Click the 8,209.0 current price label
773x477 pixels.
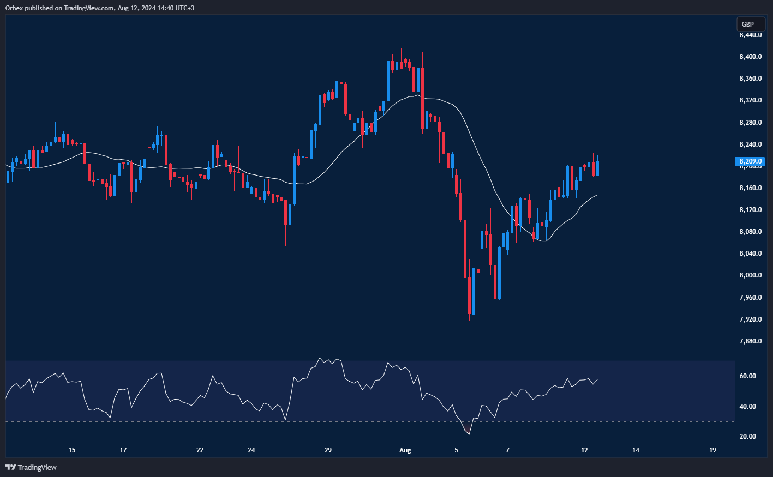(x=751, y=161)
